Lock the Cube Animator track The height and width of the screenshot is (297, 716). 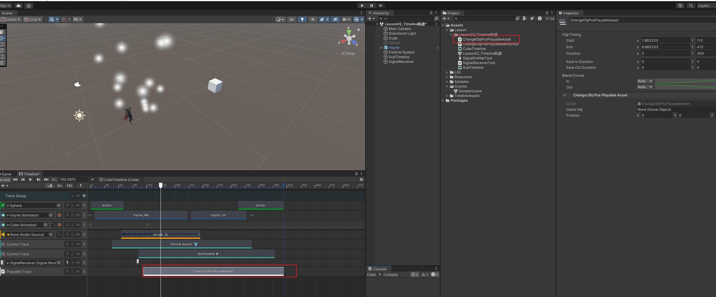72,225
